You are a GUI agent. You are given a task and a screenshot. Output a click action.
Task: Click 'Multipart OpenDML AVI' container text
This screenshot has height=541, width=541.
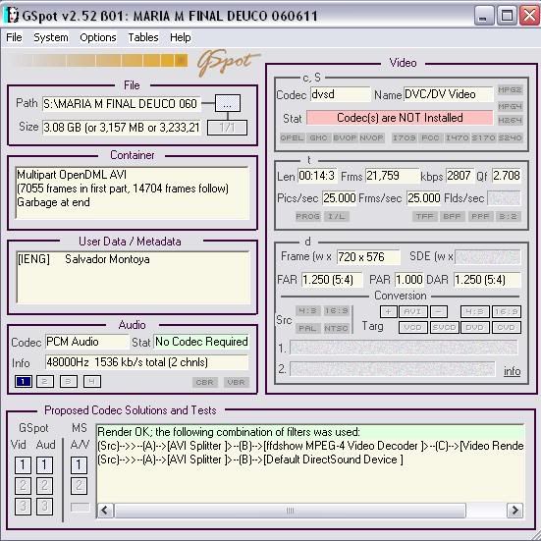point(72,175)
